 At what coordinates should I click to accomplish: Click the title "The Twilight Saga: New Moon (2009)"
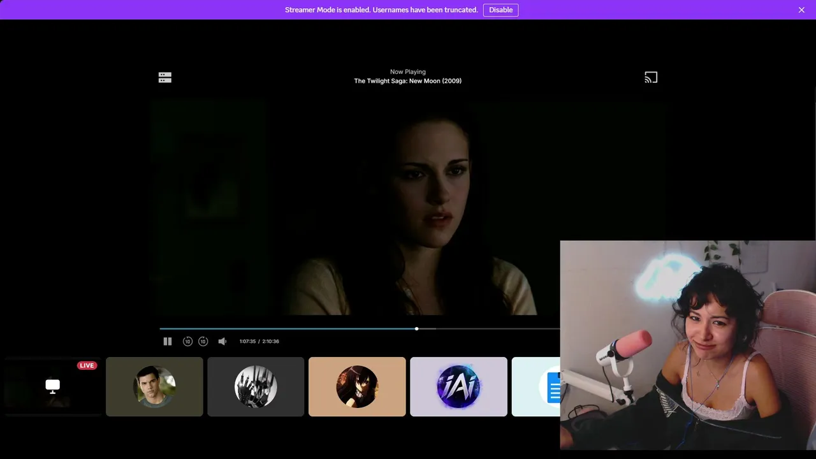coord(408,81)
